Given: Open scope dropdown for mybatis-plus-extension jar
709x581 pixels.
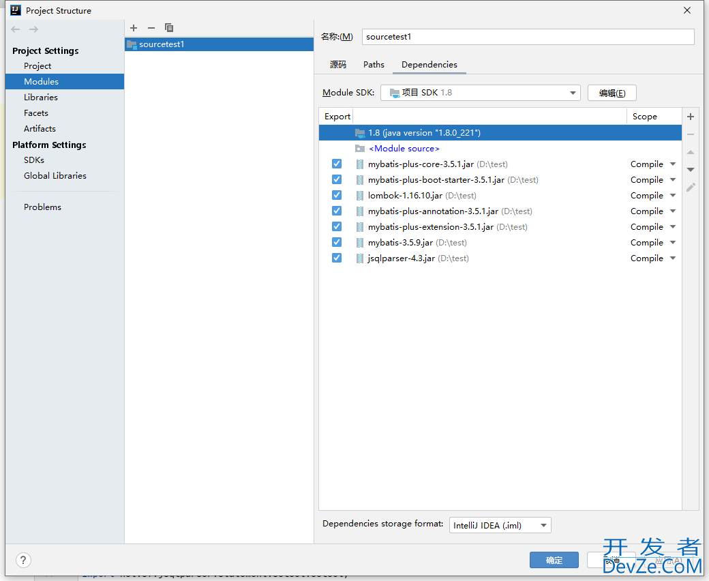Looking at the screenshot, I should (x=673, y=227).
